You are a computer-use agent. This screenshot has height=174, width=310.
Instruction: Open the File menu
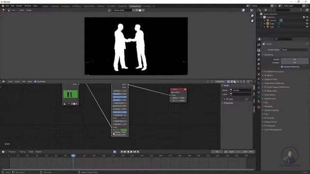(7, 6)
